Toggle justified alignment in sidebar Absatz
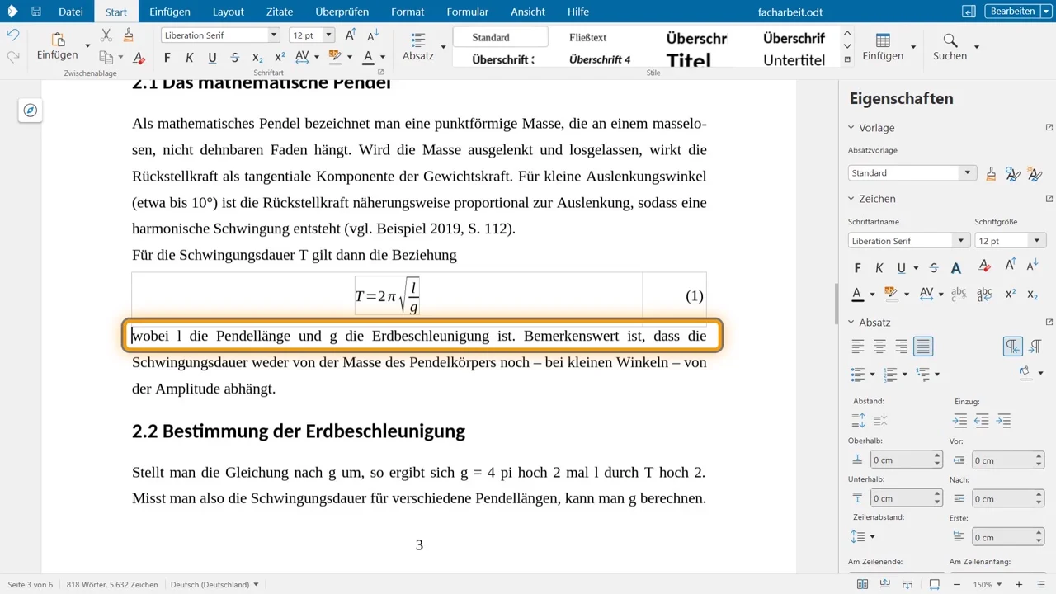This screenshot has height=594, width=1056. pyautogui.click(x=923, y=346)
